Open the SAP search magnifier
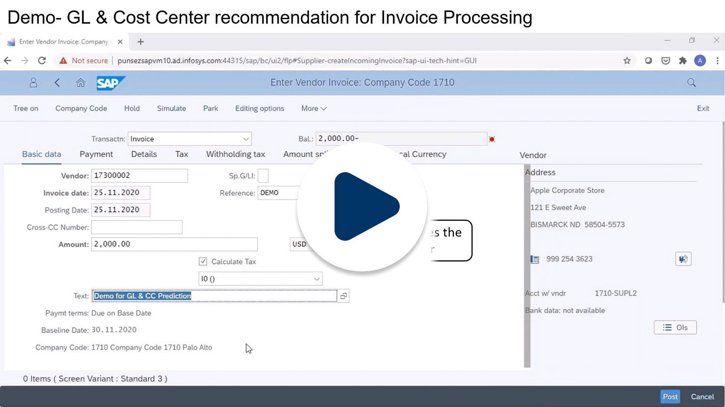Viewport: 725px width, 407px height. click(692, 82)
